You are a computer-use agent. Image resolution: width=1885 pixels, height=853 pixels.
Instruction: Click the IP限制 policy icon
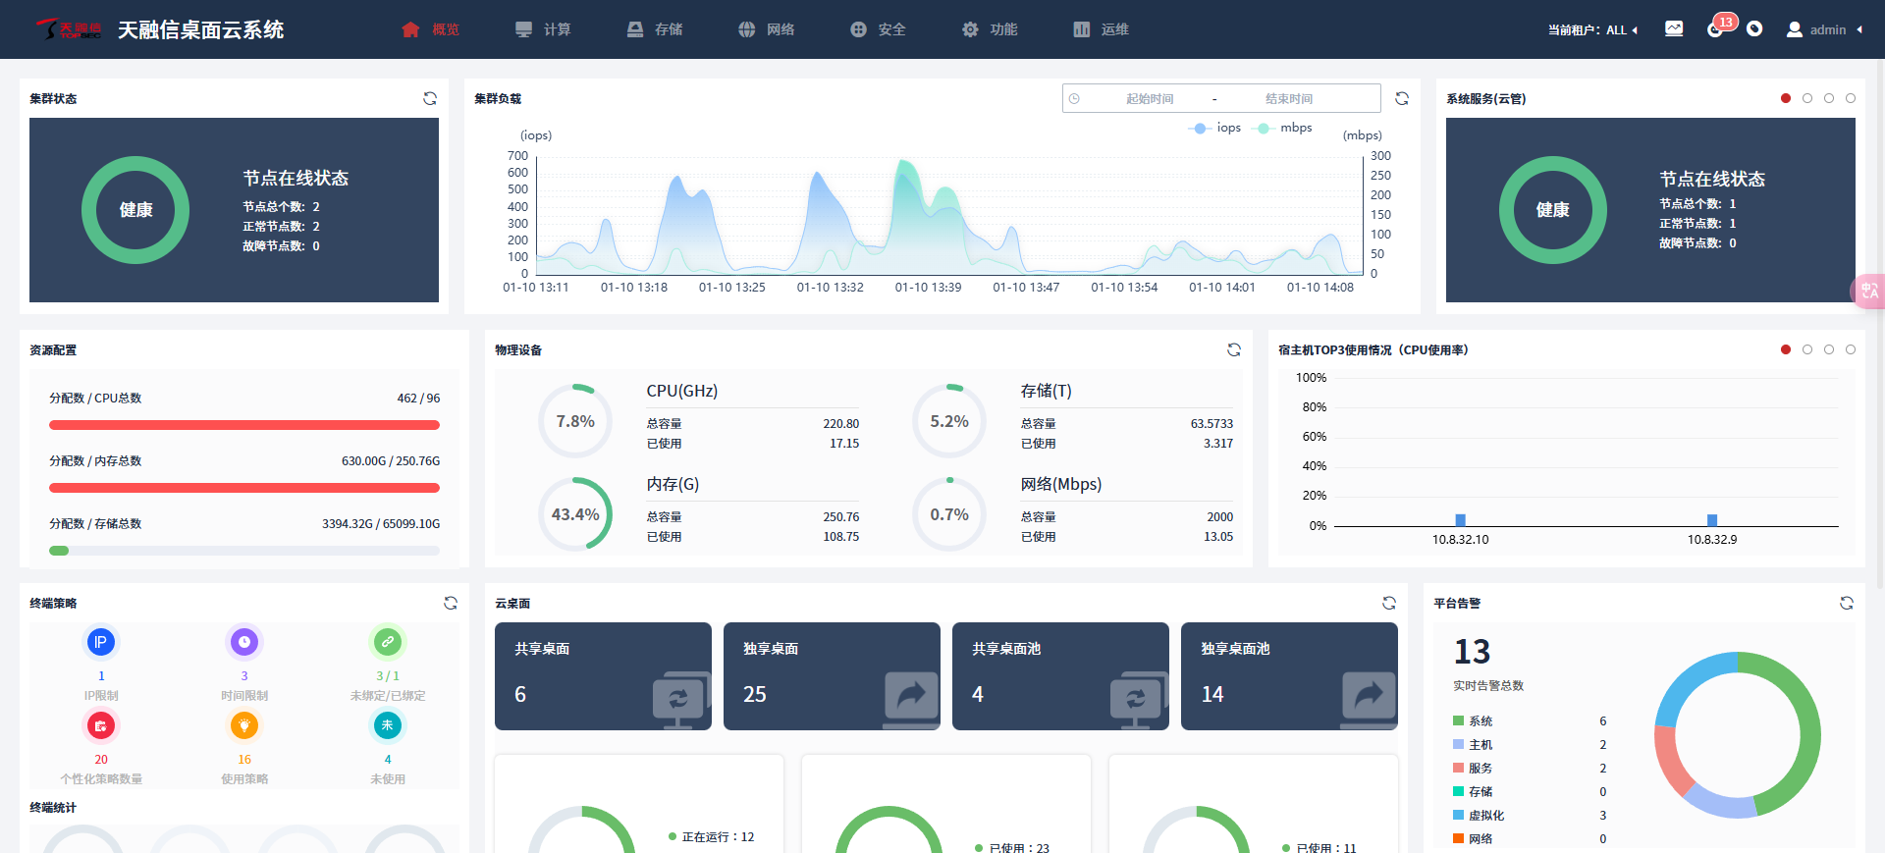pyautogui.click(x=101, y=642)
